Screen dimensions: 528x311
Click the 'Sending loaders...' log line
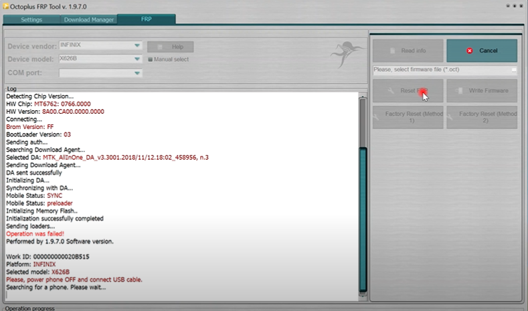point(30,226)
